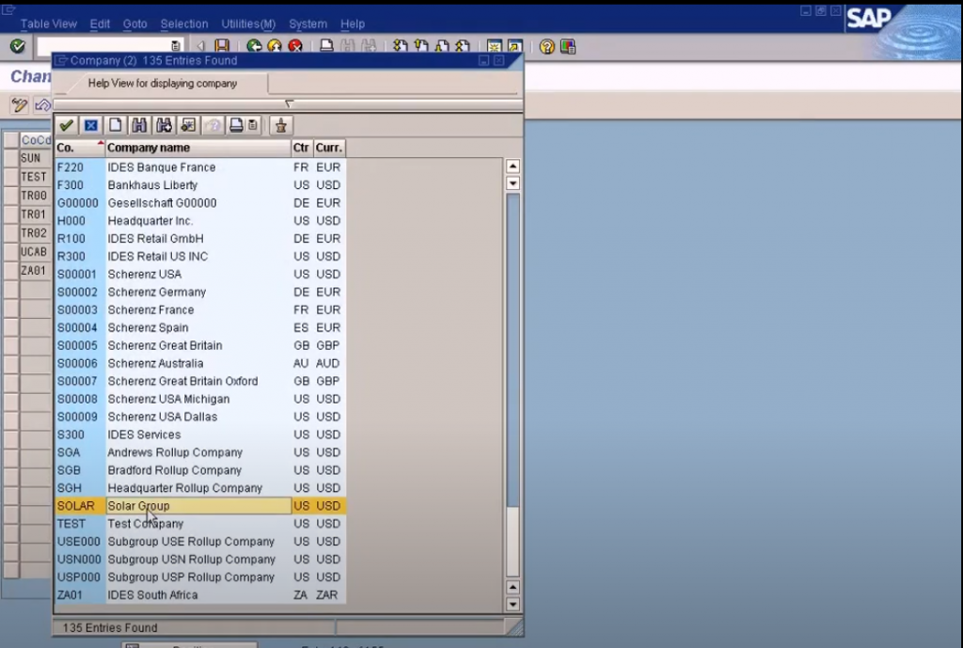Image resolution: width=963 pixels, height=648 pixels.
Task: Click the blue X Cancel icon in dialog
Action: pos(91,125)
